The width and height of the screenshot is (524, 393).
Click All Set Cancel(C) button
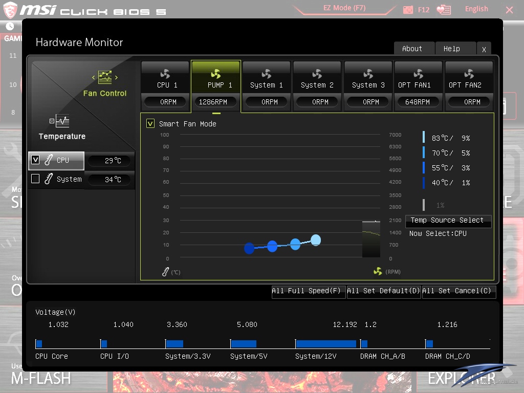(459, 291)
